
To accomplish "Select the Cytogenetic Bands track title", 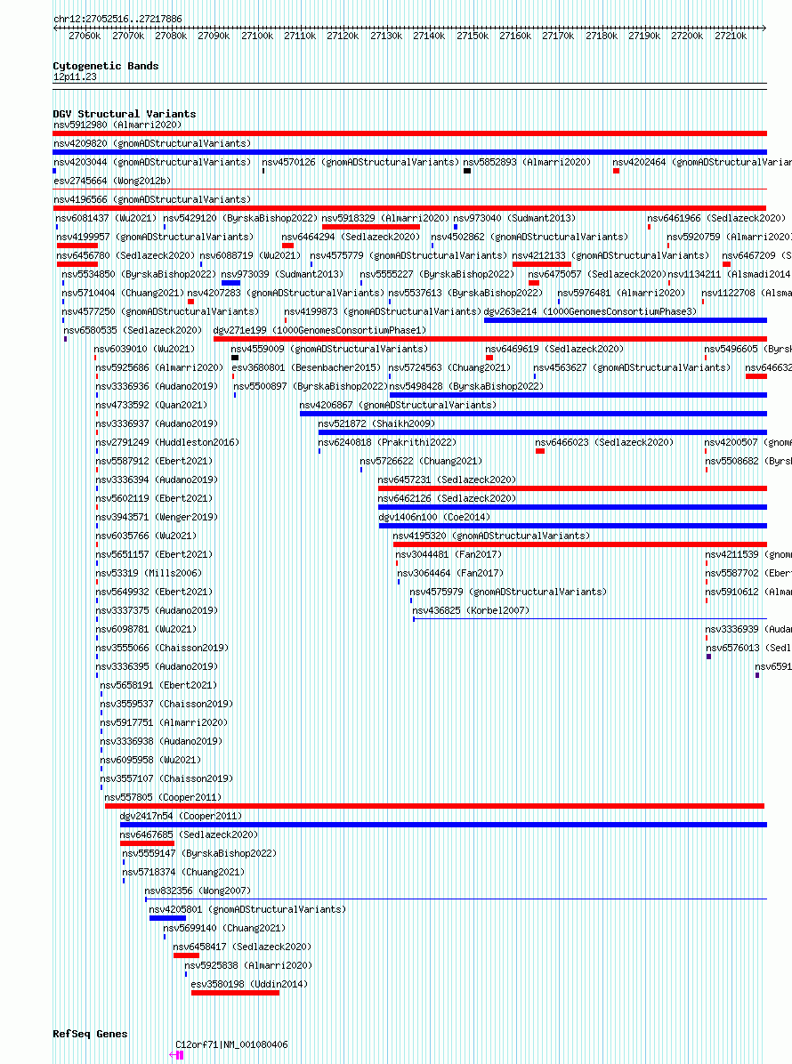I will 106,66.
